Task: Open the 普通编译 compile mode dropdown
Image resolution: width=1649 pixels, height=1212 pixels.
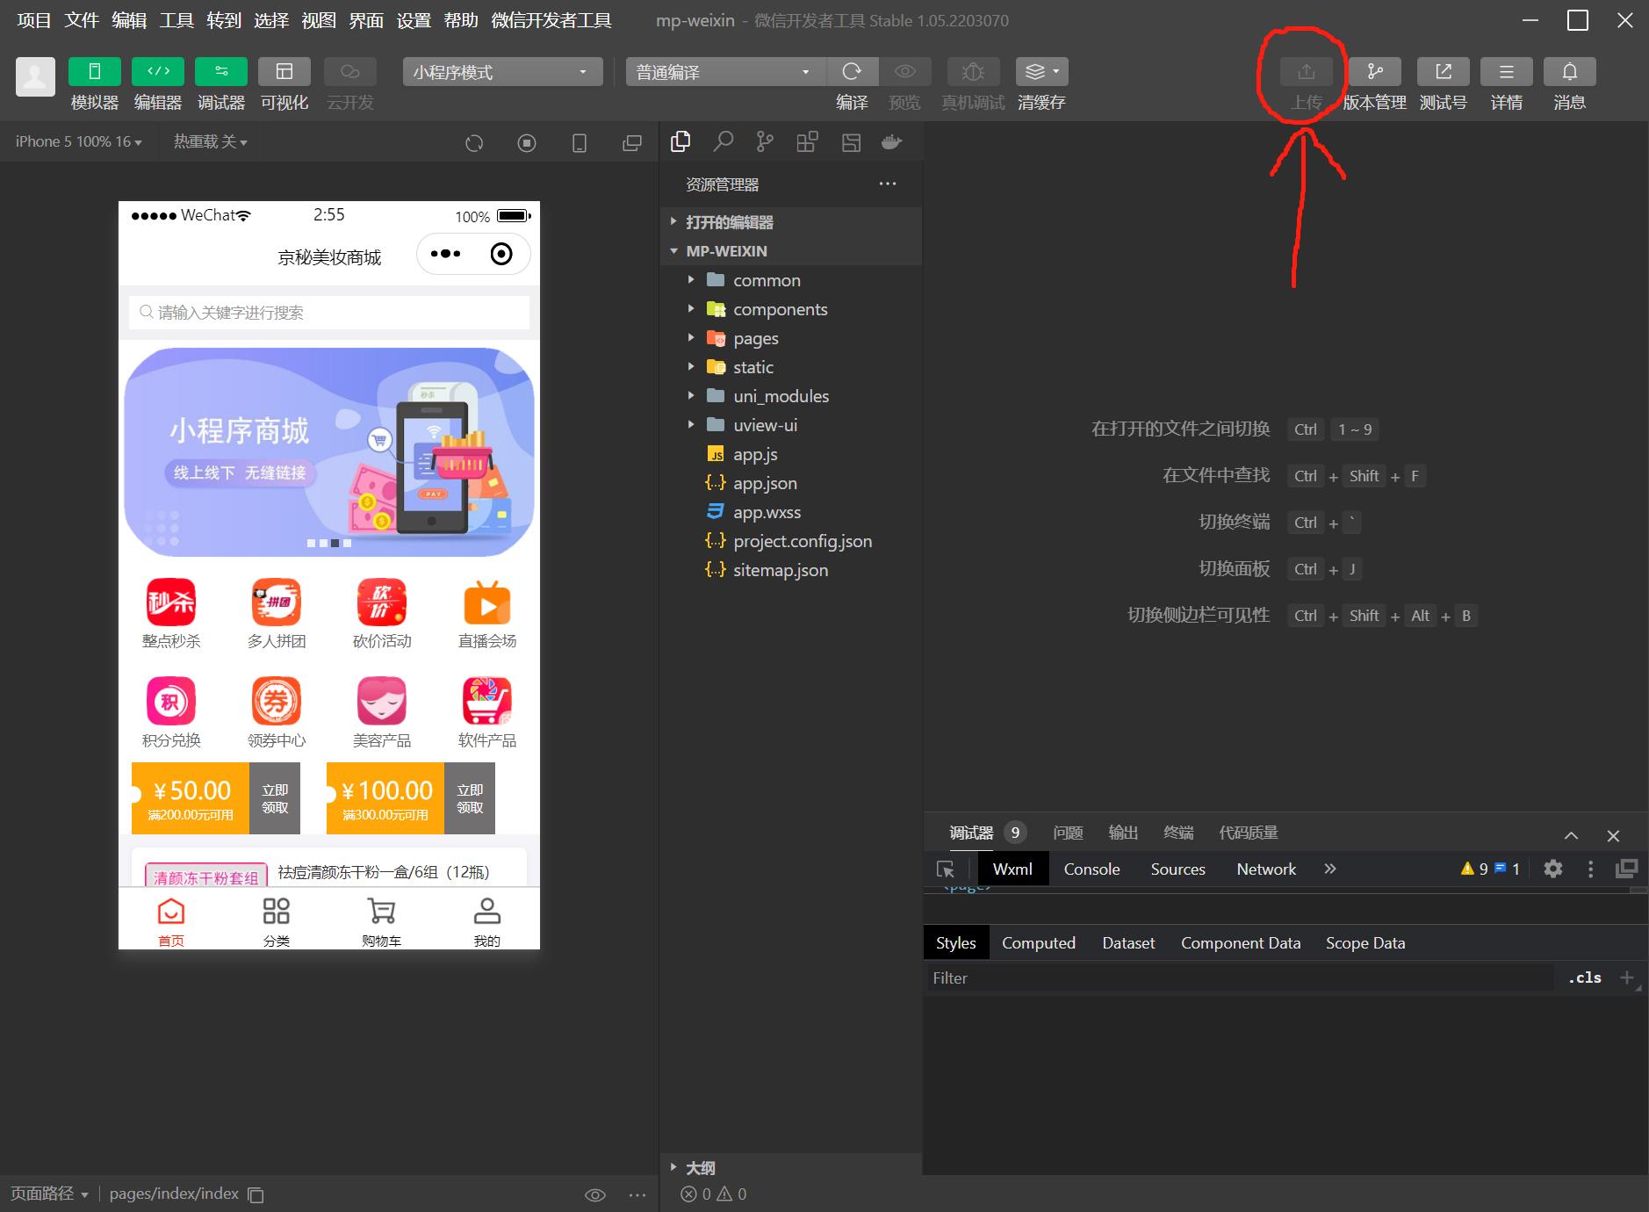Action: (725, 72)
